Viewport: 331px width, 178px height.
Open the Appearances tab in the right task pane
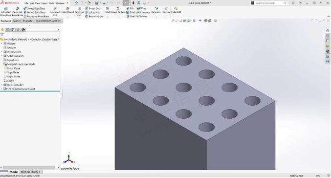(328, 51)
